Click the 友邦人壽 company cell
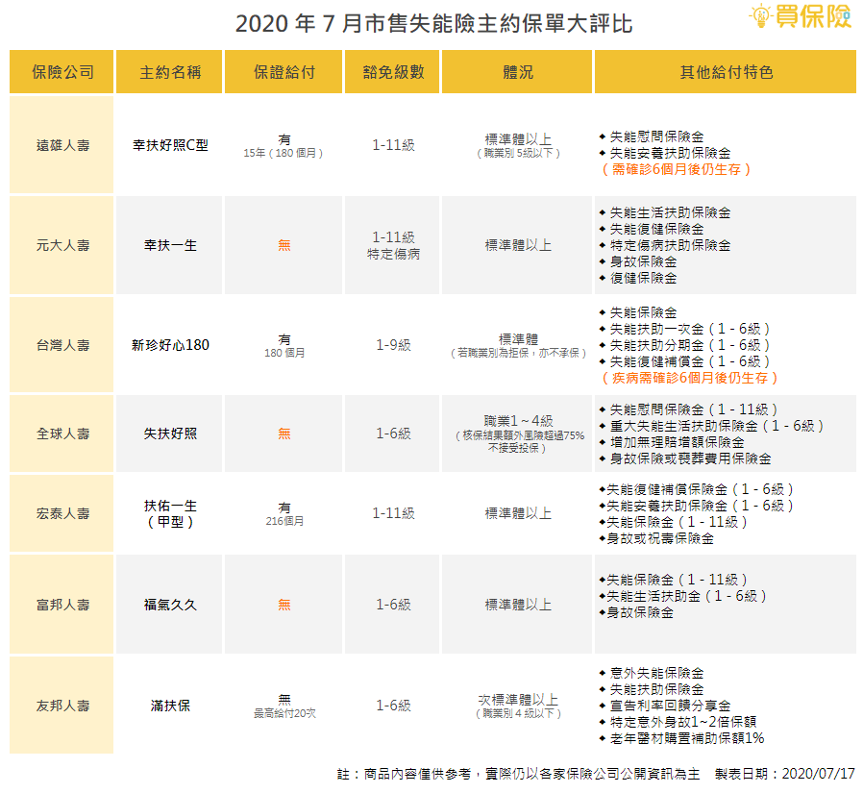This screenshot has width=863, height=793. pos(62,706)
